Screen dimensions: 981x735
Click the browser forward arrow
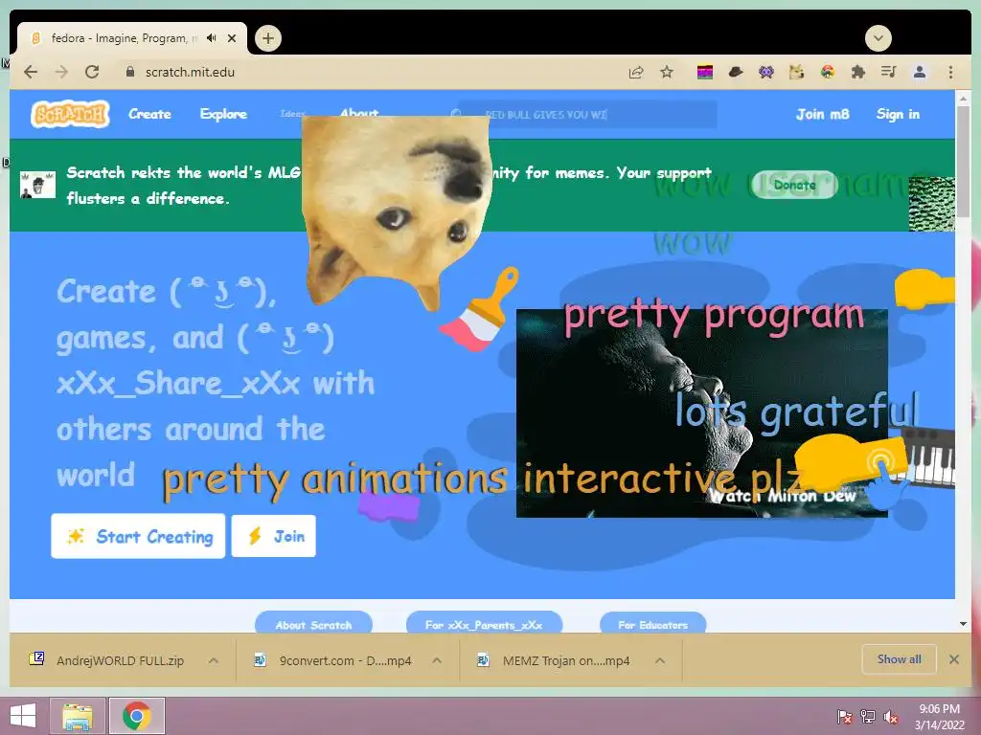point(61,72)
